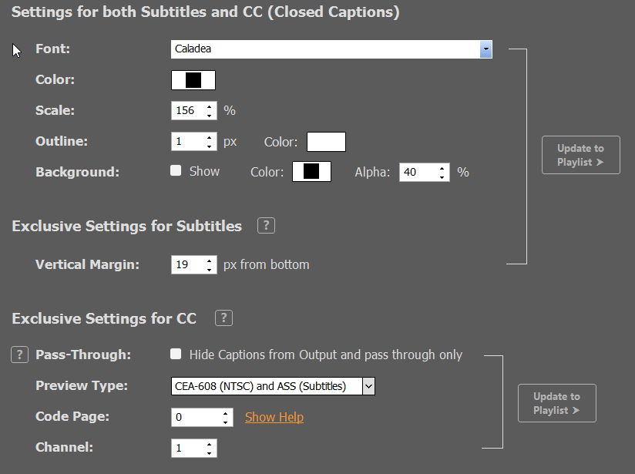The width and height of the screenshot is (635, 474).
Task: Open the Preview Type dropdown arrow
Action: (x=368, y=386)
